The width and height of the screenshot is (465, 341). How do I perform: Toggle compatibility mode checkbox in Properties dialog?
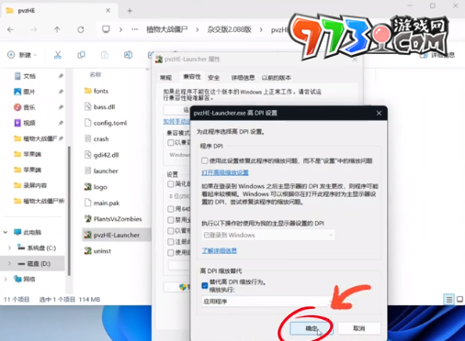171,143
